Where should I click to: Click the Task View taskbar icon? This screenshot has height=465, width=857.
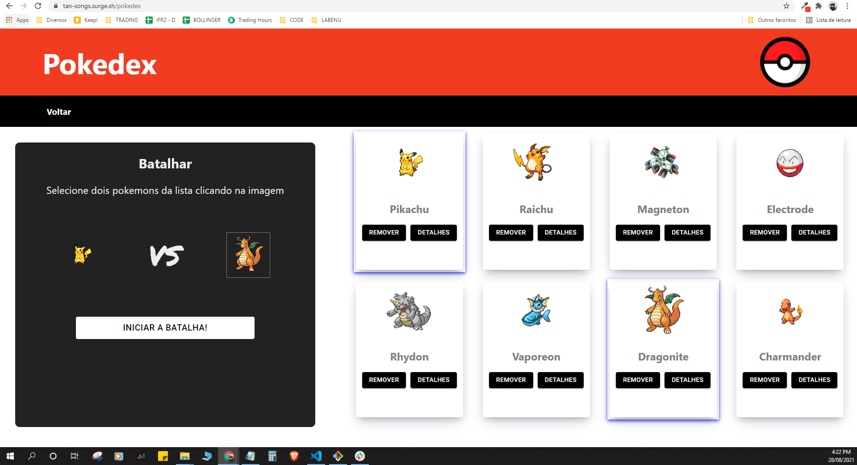point(74,456)
